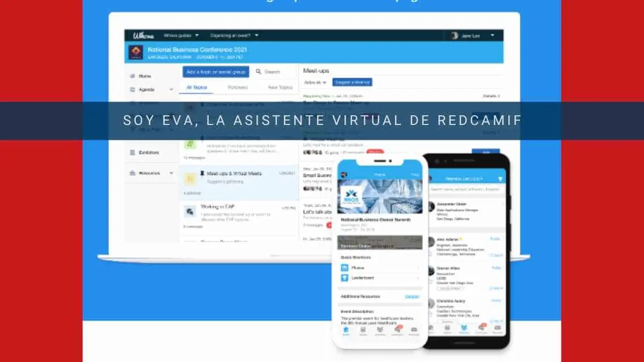The image size is (644, 362).
Task: Click the National Business Conference event logo
Action: [x=135, y=52]
